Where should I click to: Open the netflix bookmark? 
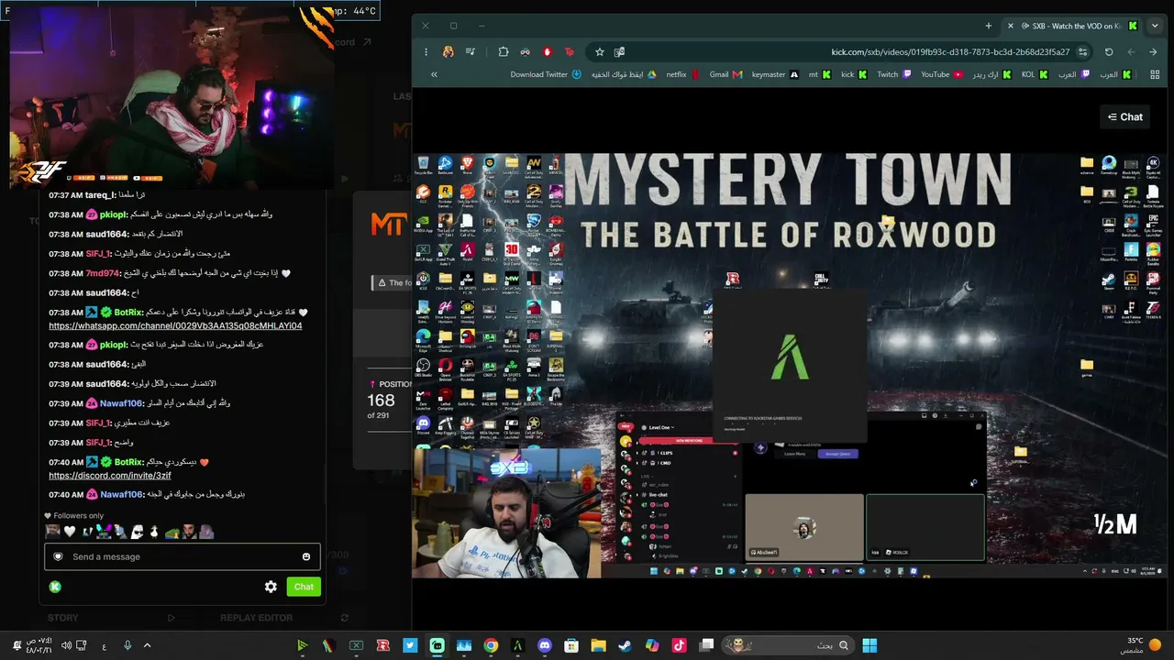pyautogui.click(x=683, y=75)
